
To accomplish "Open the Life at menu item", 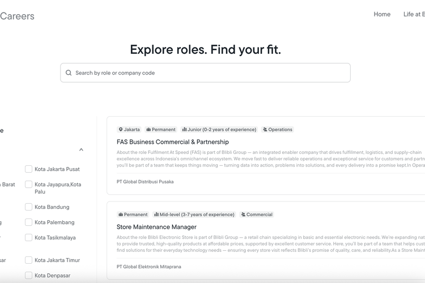I will tap(414, 14).
